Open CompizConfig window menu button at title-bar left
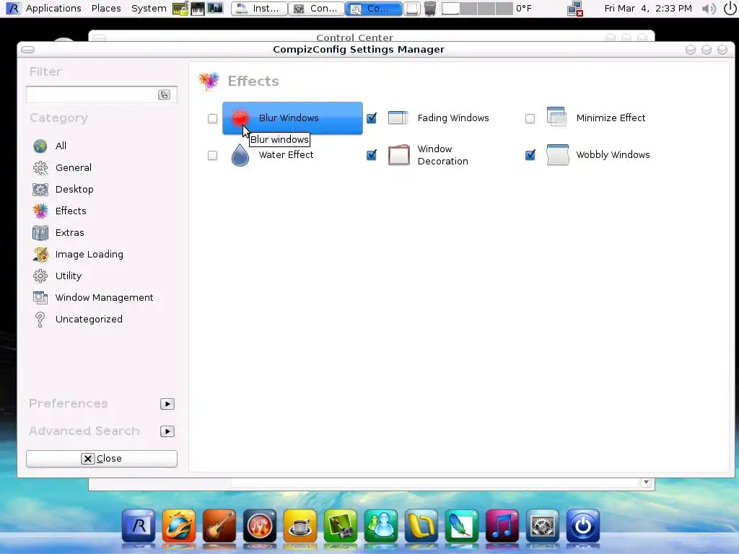 pyautogui.click(x=28, y=50)
